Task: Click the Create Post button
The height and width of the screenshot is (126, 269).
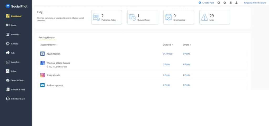Action: 206,3
